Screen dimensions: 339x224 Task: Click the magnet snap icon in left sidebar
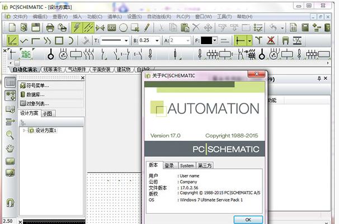[10, 203]
